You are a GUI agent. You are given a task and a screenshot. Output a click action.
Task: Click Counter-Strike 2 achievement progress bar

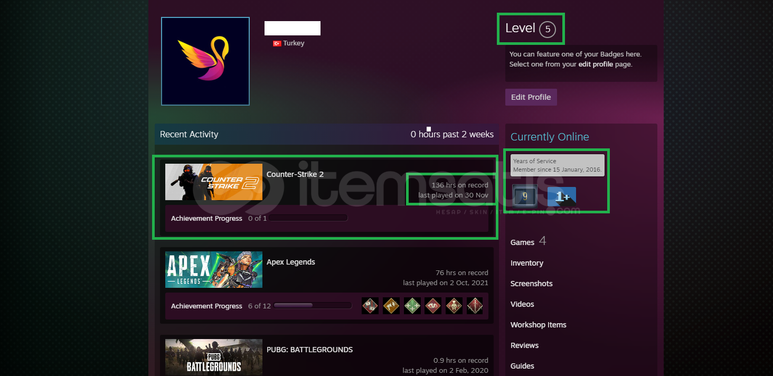point(308,218)
